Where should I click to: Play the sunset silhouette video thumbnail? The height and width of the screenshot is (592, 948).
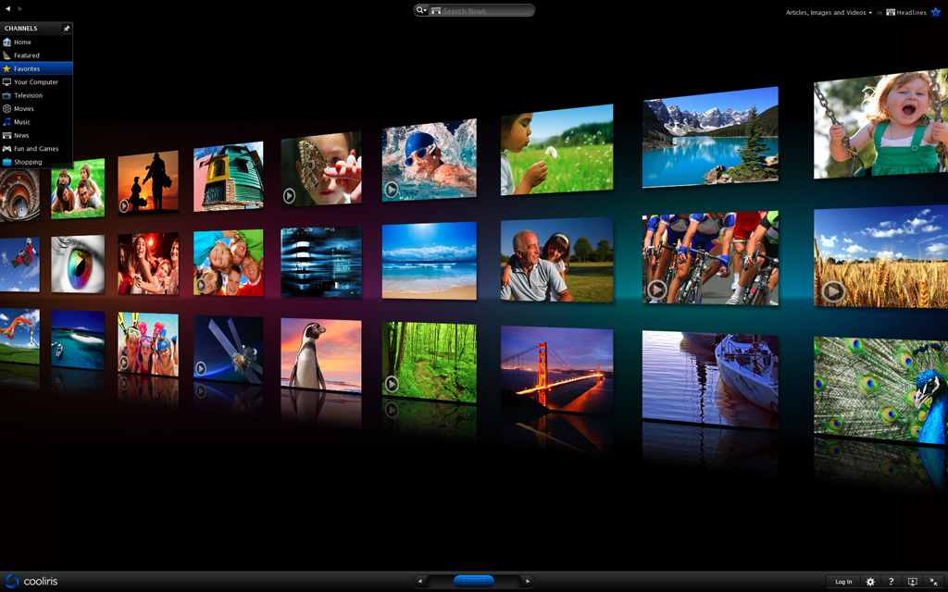[x=148, y=182]
